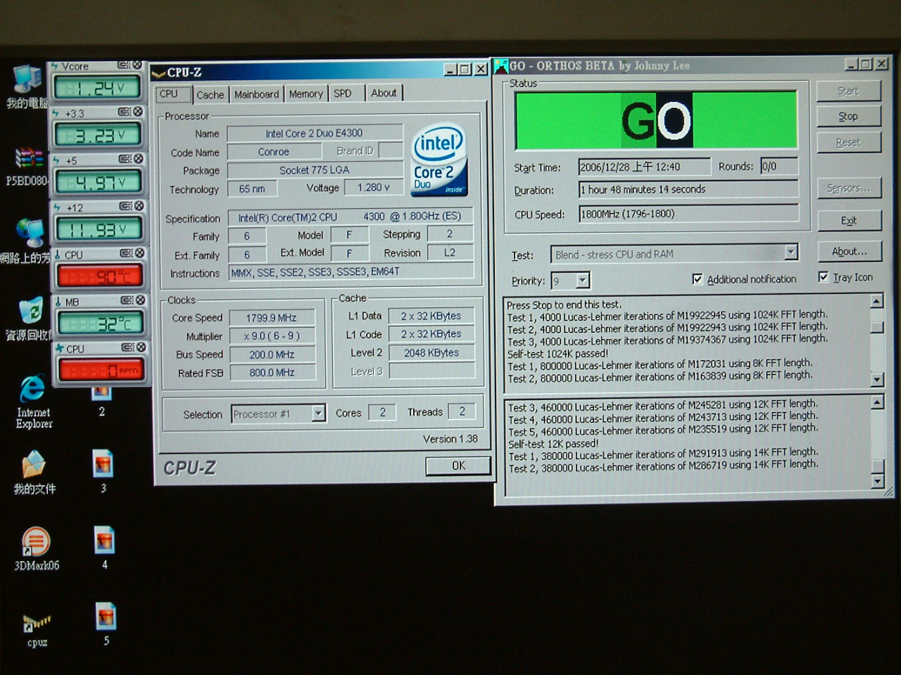The image size is (901, 675).
Task: Open desktop file named 3
Action: (x=103, y=472)
